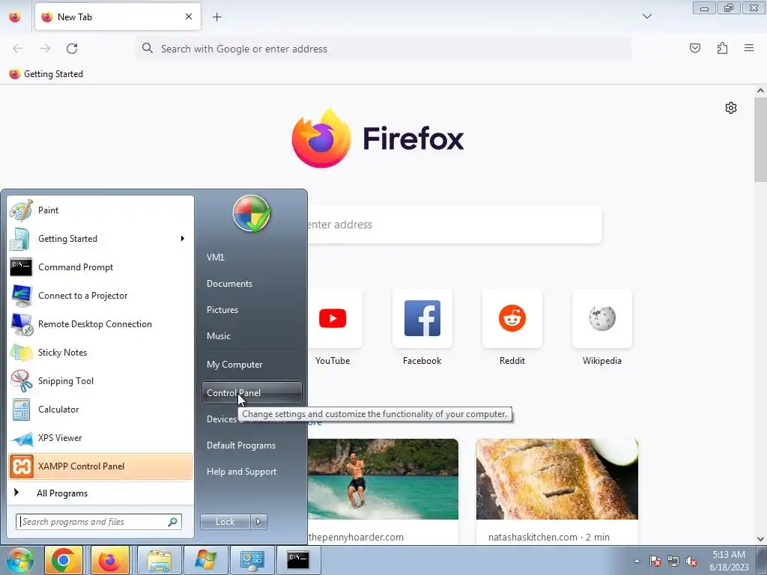Select the New Tab tab
767x575 pixels.
[x=118, y=16]
